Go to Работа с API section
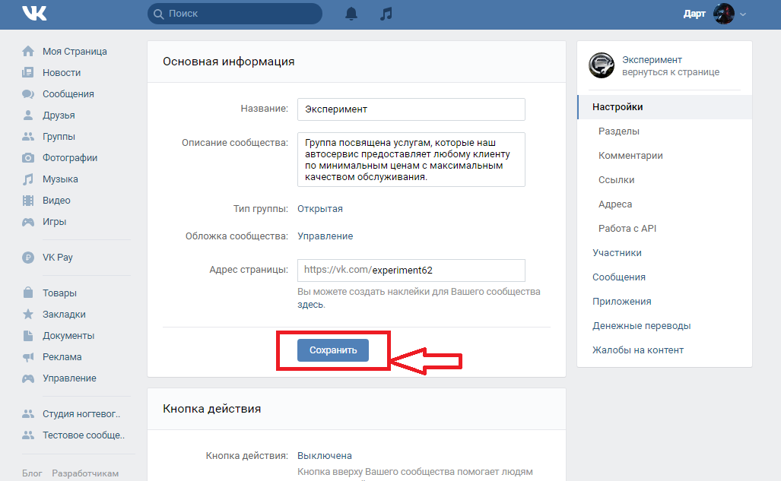781x481 pixels. (x=627, y=229)
